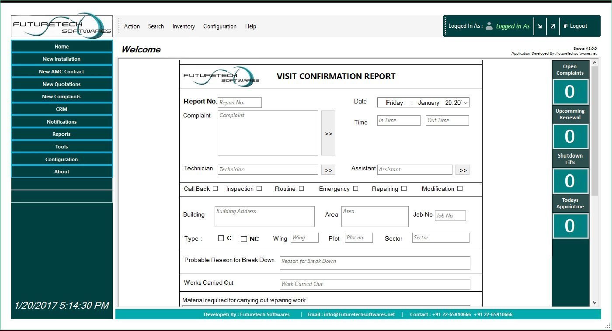Click the FutureTech Softwares logo above the sidebar
This screenshot has width=612, height=331.
pyautogui.click(x=62, y=26)
